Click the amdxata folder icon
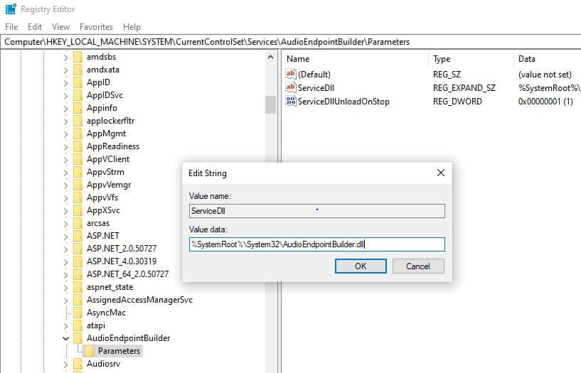581x373 pixels. tap(78, 70)
